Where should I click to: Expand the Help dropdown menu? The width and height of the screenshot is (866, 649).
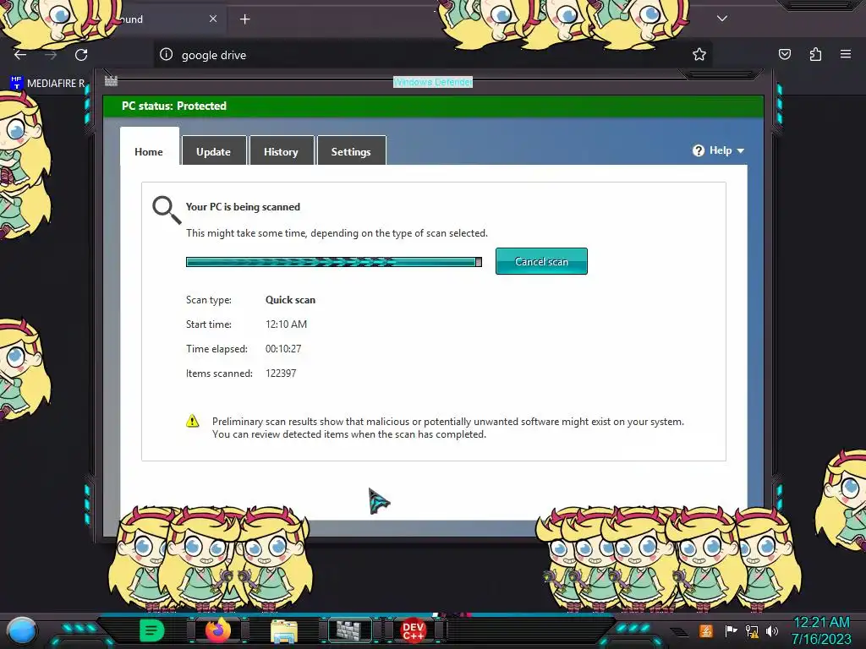tap(719, 150)
